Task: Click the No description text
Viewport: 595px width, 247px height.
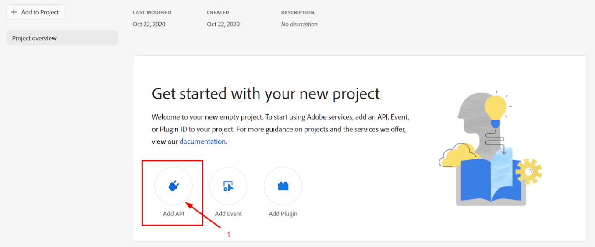Action: point(299,24)
